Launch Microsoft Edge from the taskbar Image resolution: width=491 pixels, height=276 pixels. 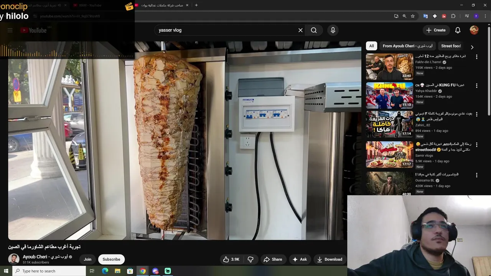(105, 271)
